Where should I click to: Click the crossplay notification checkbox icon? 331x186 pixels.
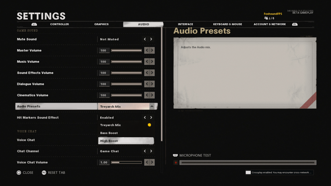(x=248, y=172)
